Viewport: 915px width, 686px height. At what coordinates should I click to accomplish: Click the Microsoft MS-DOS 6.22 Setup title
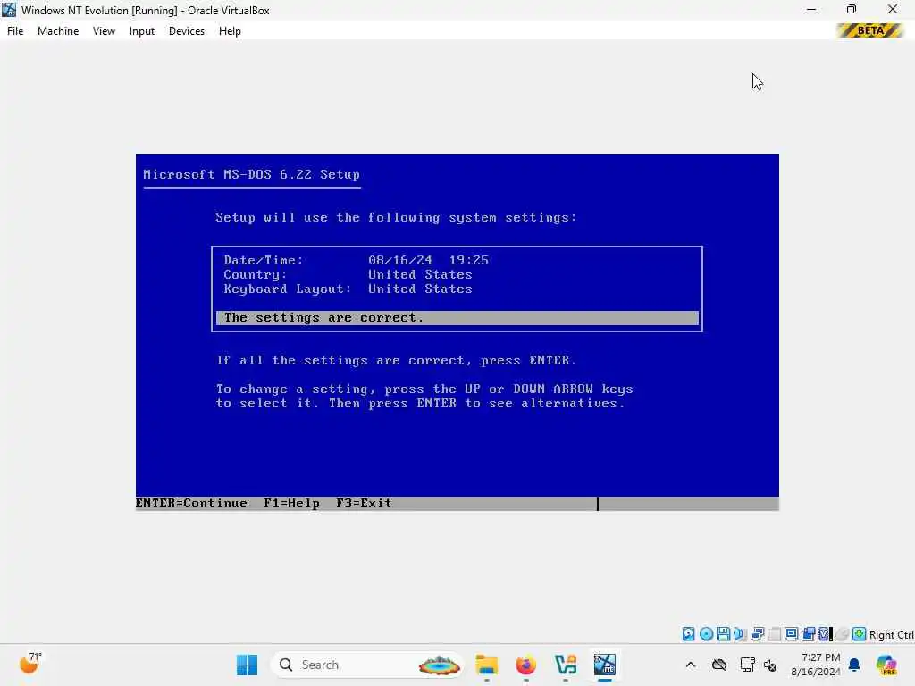[251, 174]
